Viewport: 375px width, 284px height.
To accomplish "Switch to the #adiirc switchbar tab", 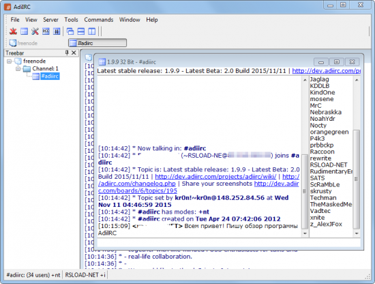I will tap(97, 43).
